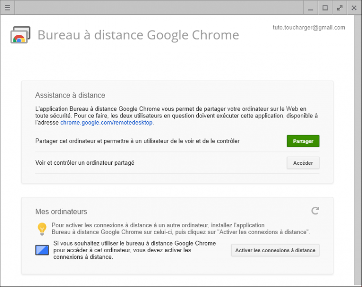The width and height of the screenshot is (362, 287).
Task: Click the Mes ordinateurs heading
Action: pos(61,212)
